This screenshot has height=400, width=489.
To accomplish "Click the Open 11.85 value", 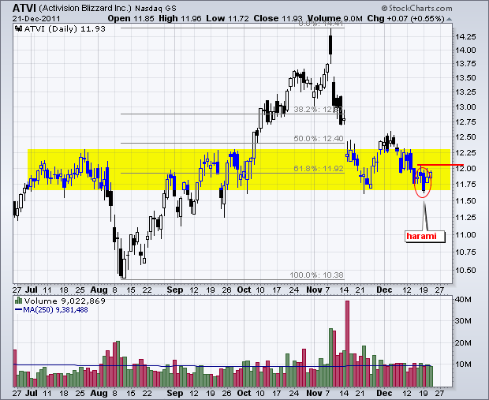I will (131, 18).
